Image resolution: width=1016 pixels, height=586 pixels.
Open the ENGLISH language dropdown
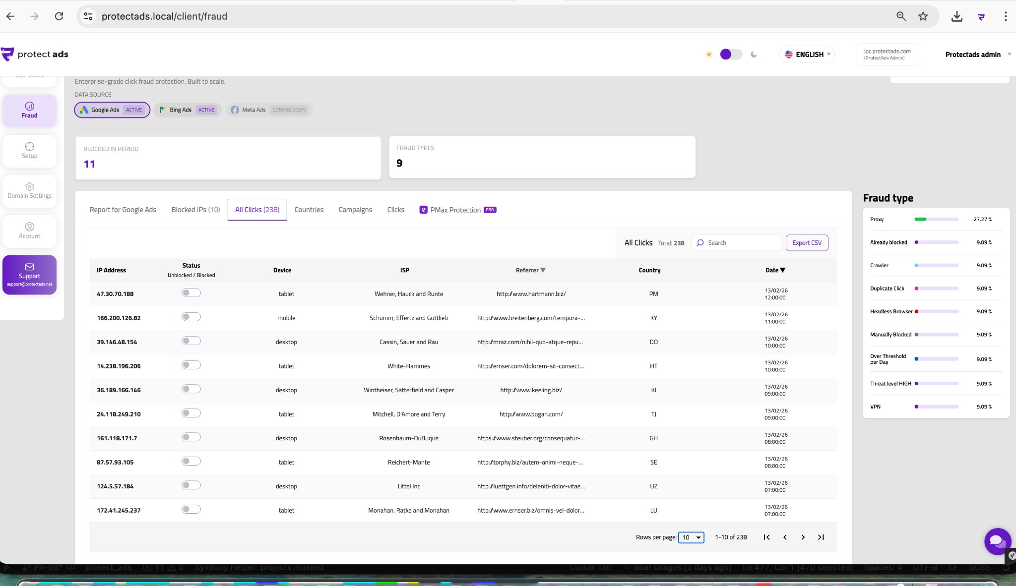pyautogui.click(x=807, y=54)
